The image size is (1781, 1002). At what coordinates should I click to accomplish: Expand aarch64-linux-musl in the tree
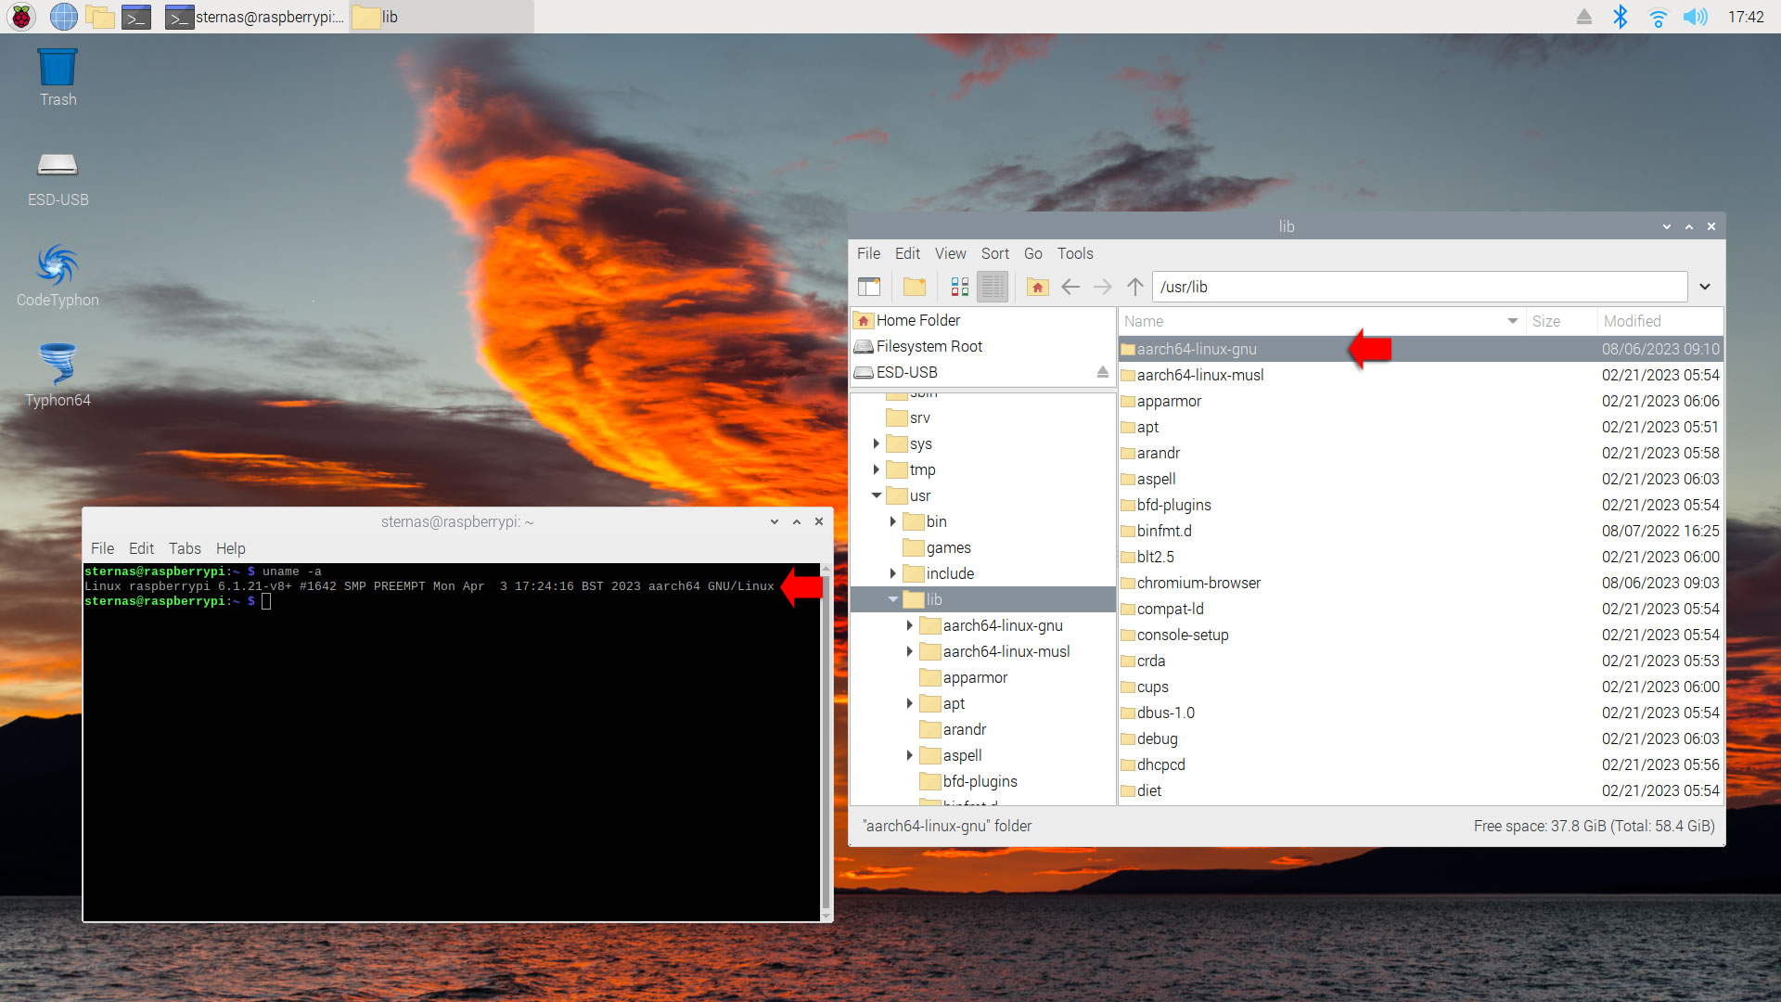click(909, 651)
